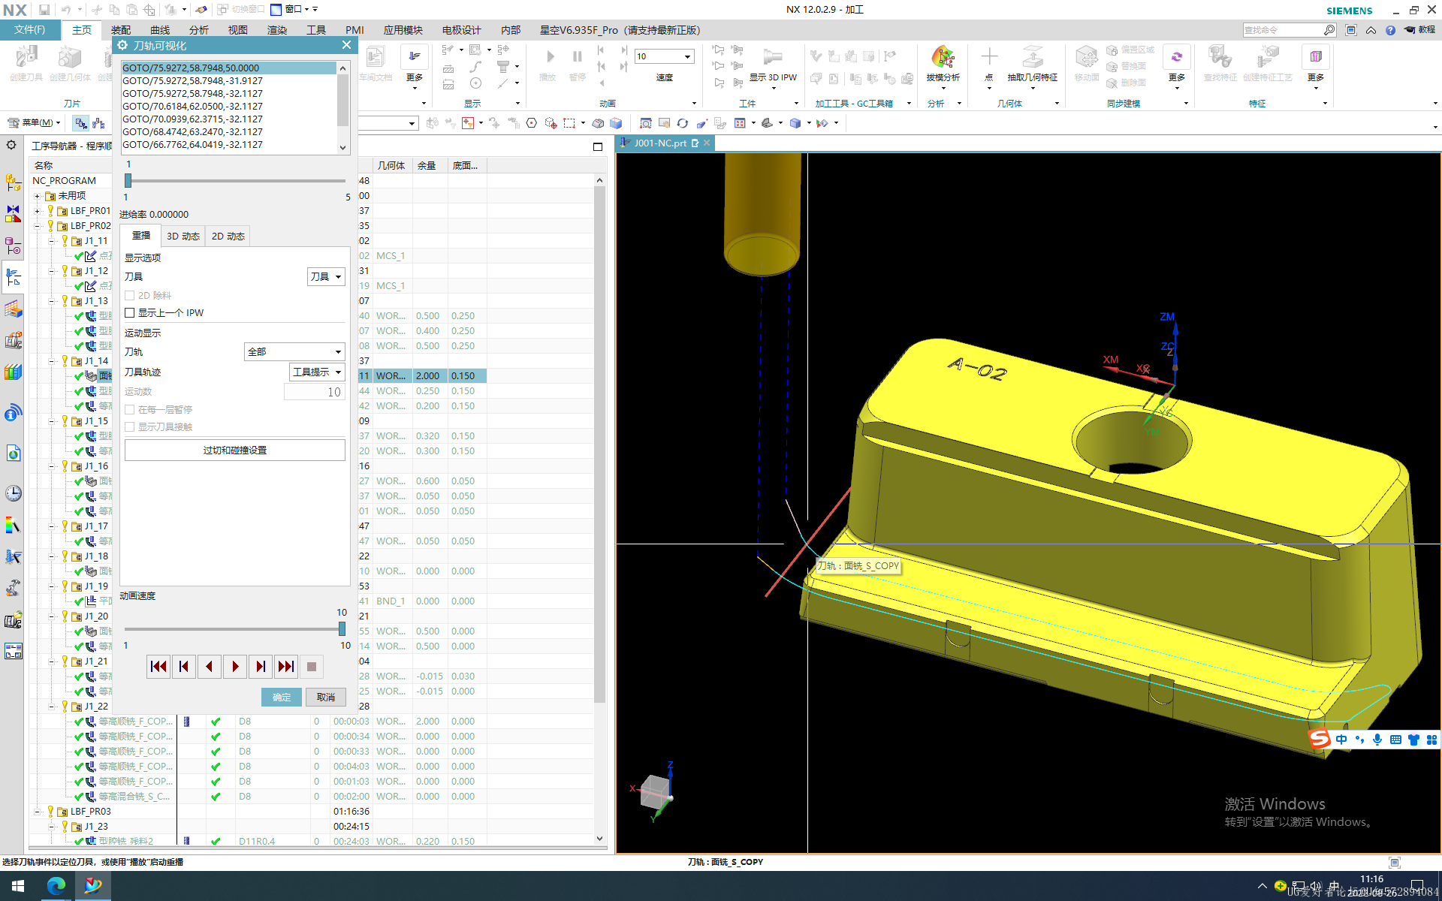
Task: Switch to the 3D 动态 tab
Action: point(183,236)
